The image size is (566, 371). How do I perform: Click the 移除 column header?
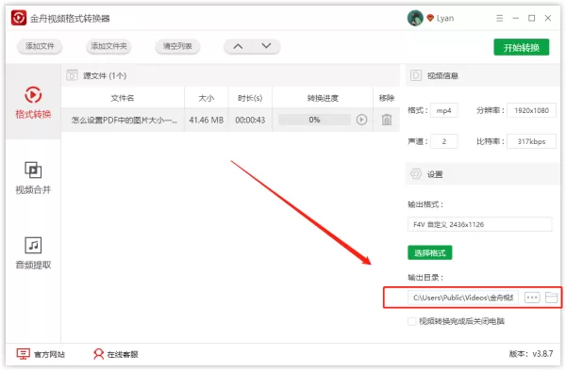pyautogui.click(x=386, y=98)
